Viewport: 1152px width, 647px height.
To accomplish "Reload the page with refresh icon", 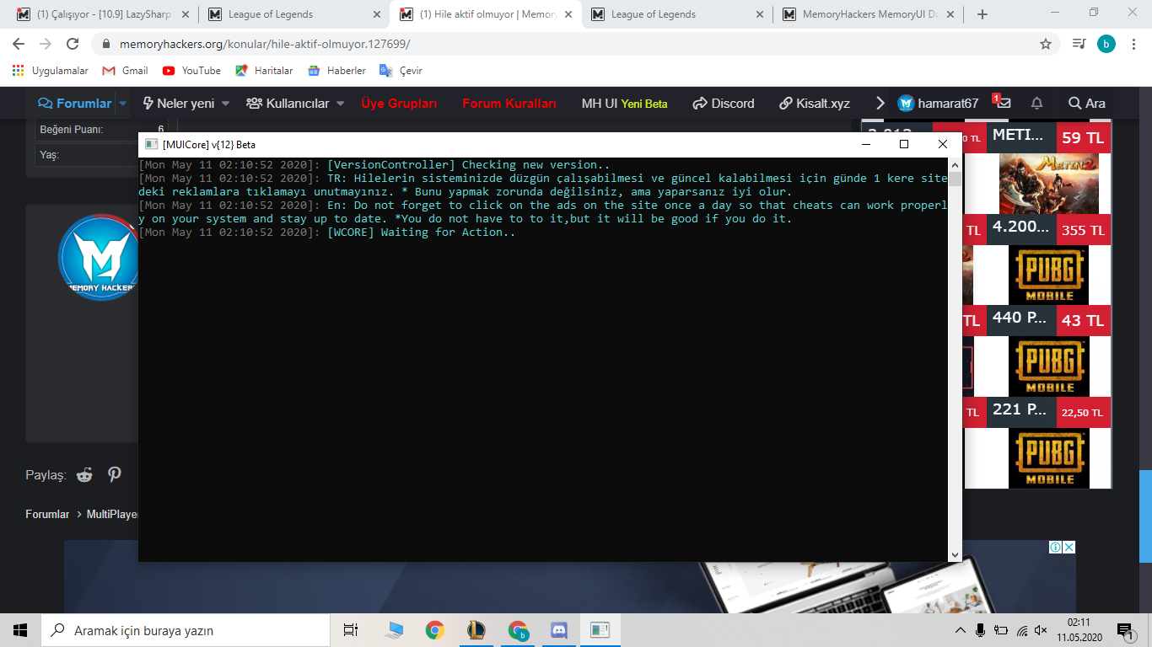I will [x=73, y=44].
